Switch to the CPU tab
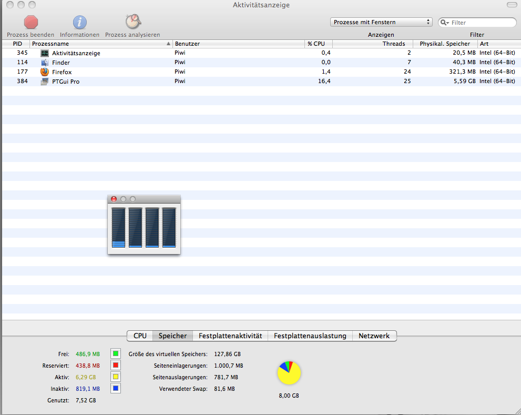 click(x=140, y=336)
